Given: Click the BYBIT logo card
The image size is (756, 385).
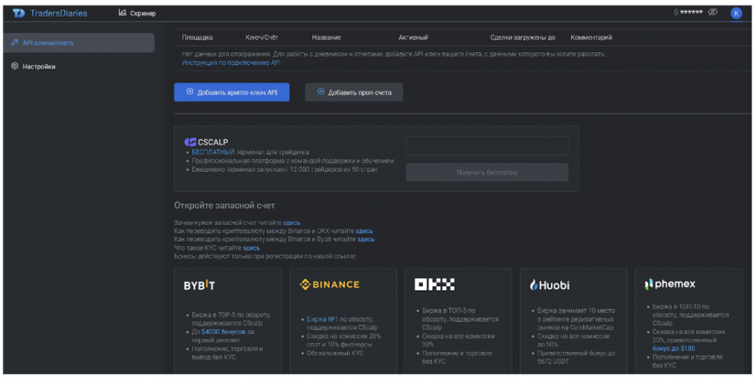Looking at the screenshot, I should pyautogui.click(x=199, y=285).
